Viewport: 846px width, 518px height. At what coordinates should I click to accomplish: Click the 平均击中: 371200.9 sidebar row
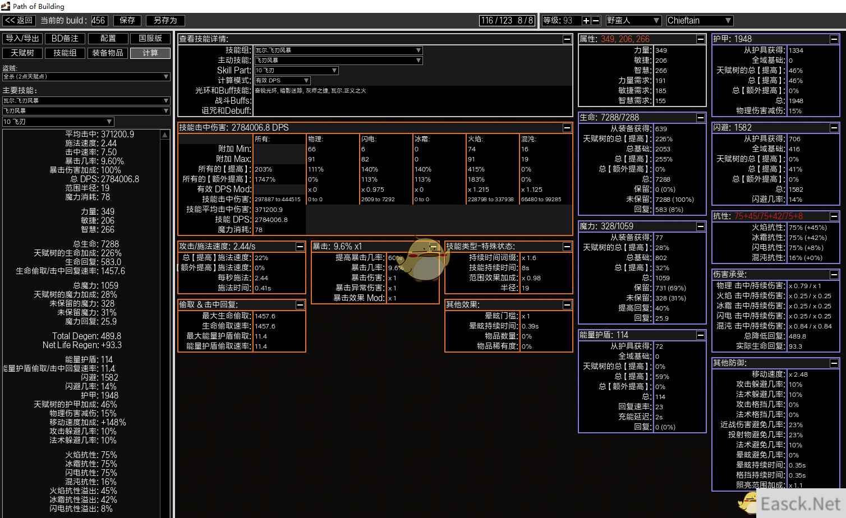[100, 135]
